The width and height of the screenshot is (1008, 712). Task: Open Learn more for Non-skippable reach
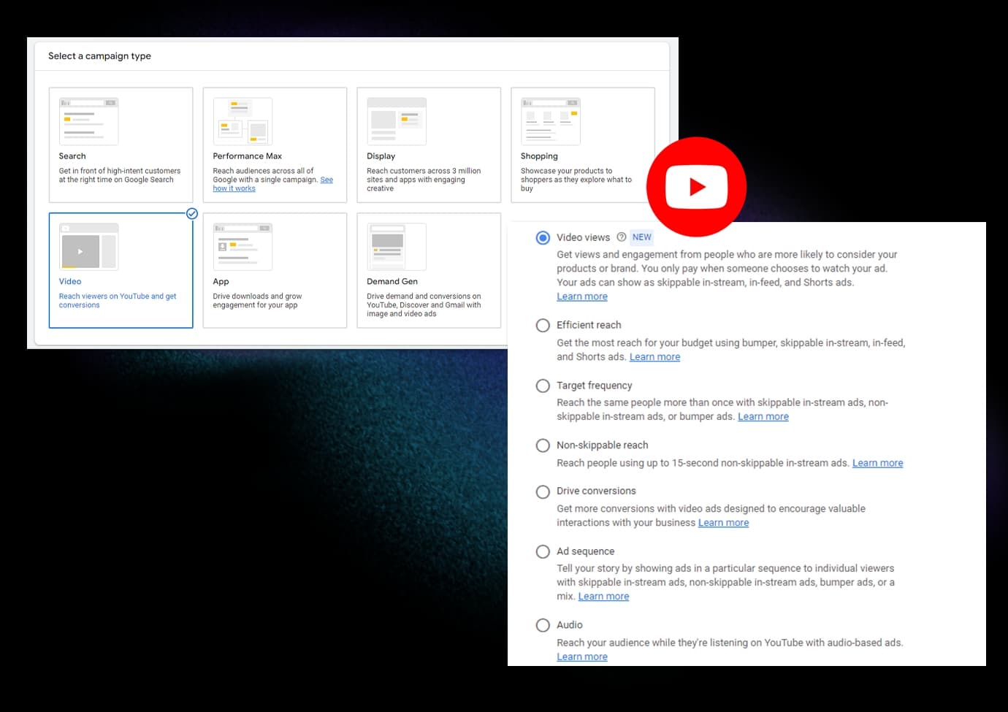point(877,463)
